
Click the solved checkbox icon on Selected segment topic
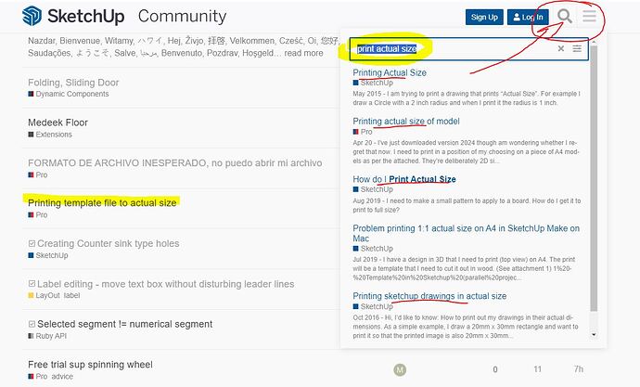(x=32, y=324)
